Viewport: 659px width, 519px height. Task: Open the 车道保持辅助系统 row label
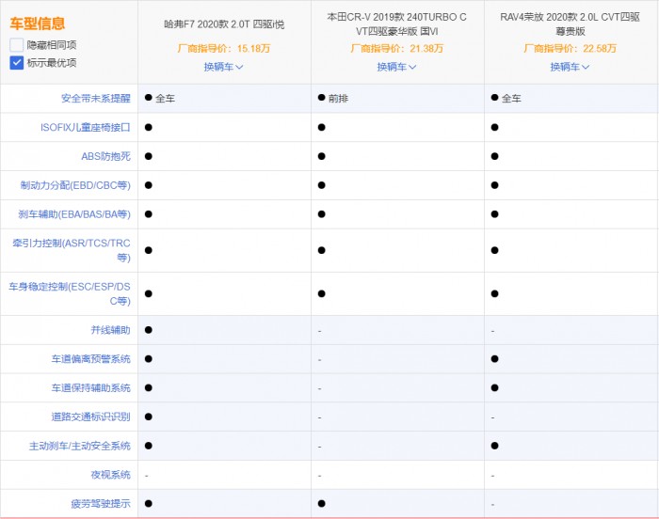[x=90, y=388]
